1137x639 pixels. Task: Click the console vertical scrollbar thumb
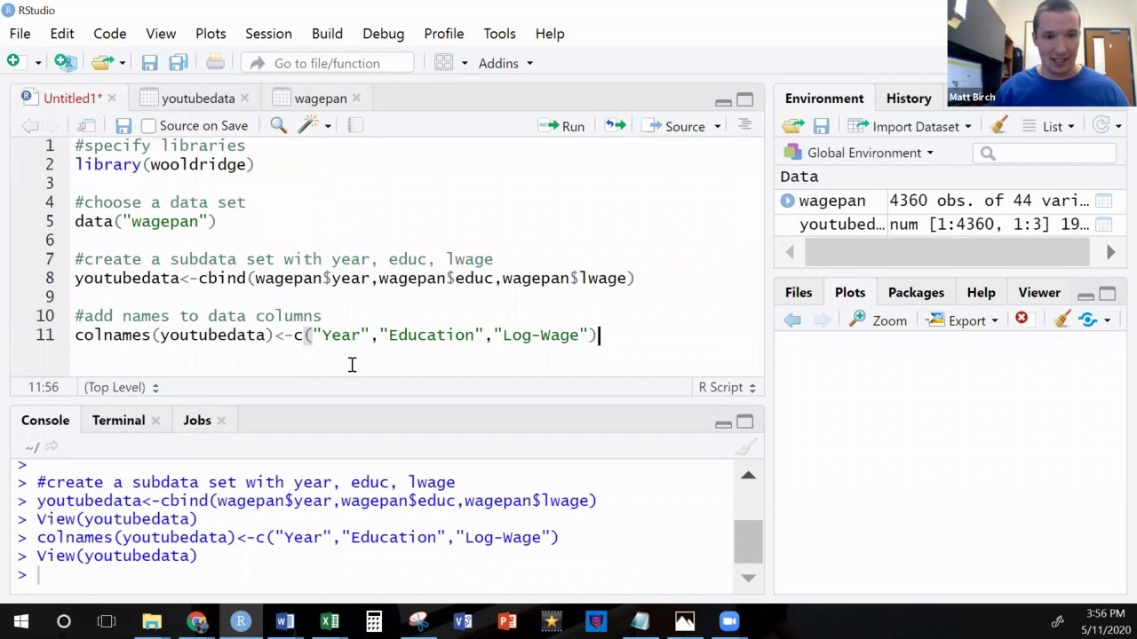pyautogui.click(x=748, y=541)
